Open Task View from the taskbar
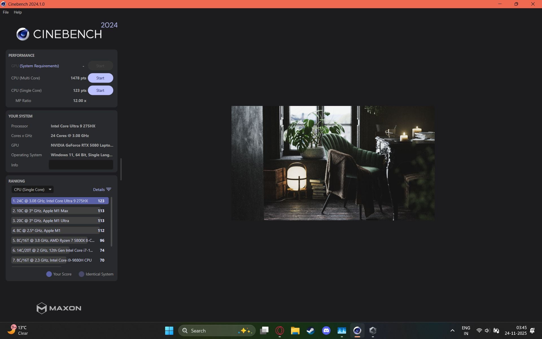This screenshot has width=542, height=339. coord(264,331)
